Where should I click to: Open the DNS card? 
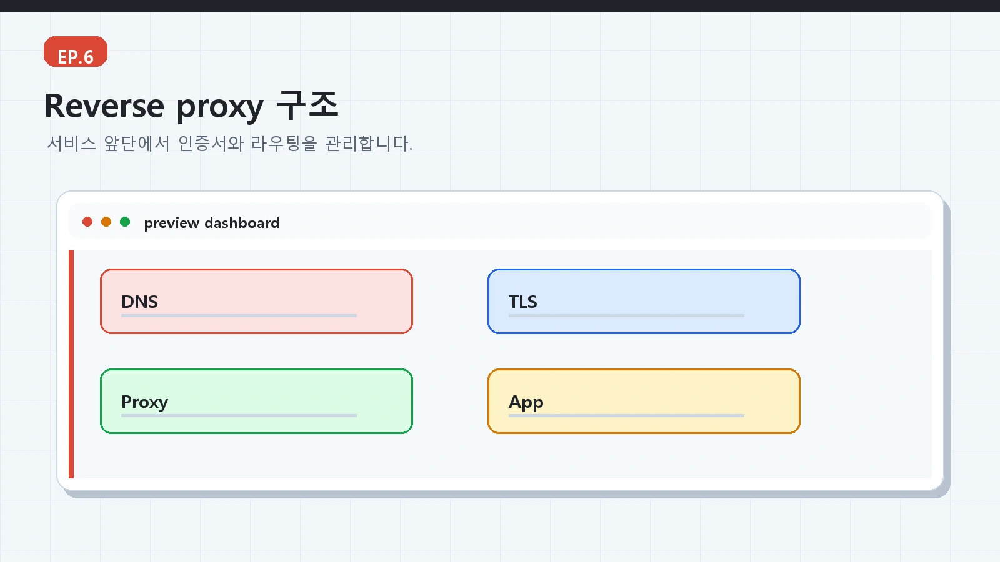point(256,302)
